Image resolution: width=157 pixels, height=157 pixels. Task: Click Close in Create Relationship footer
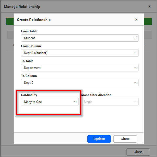125,139
